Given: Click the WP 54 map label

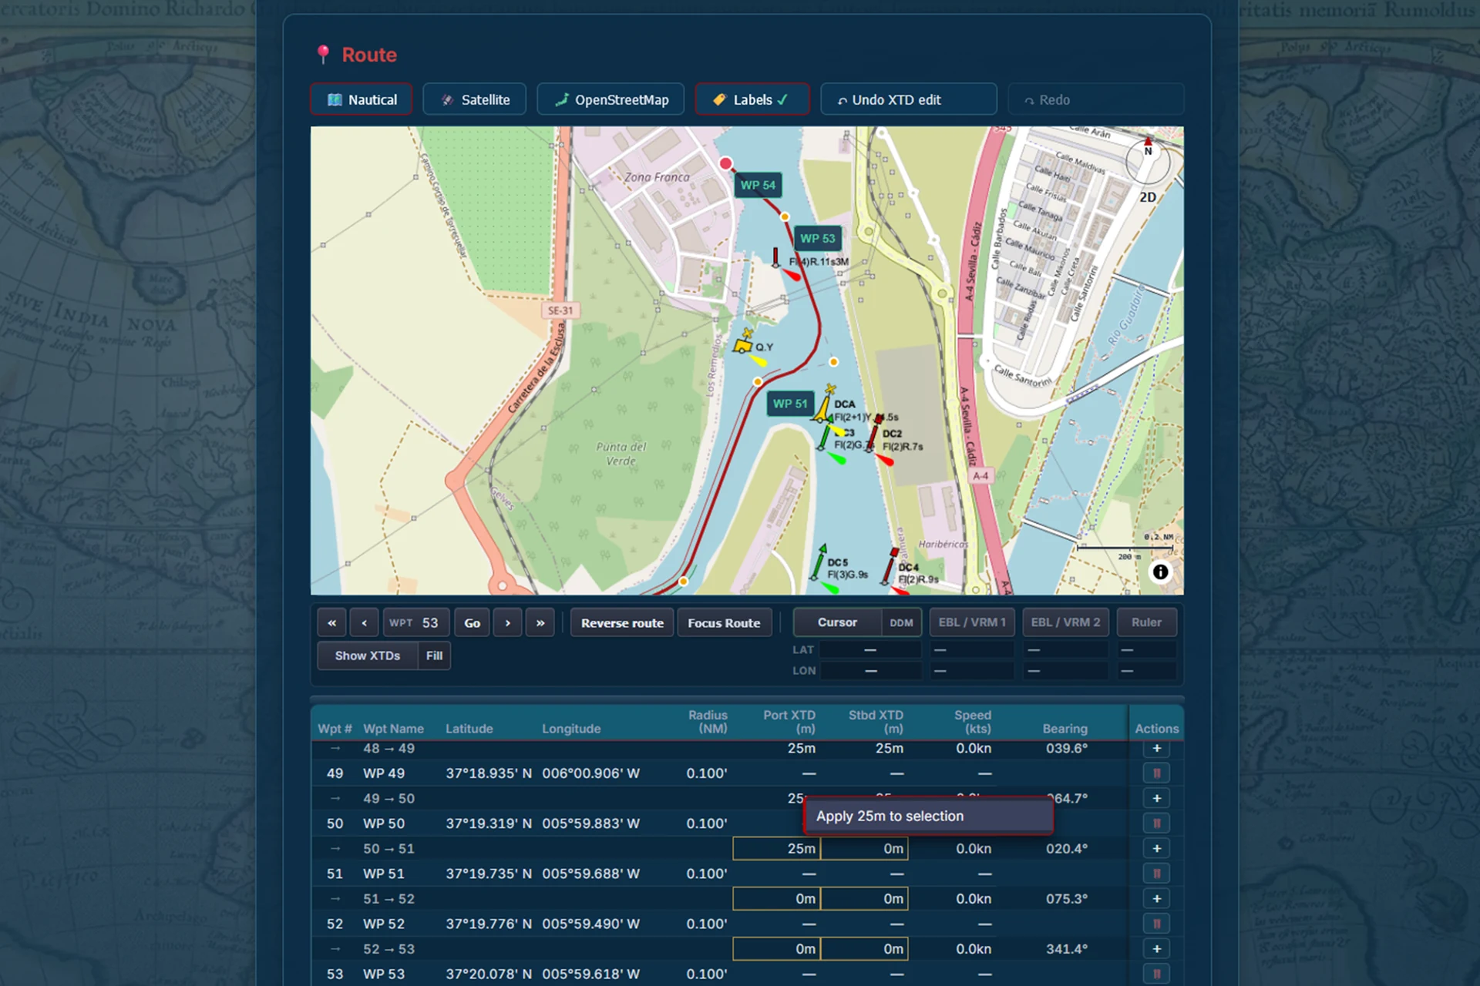Looking at the screenshot, I should pyautogui.click(x=758, y=185).
